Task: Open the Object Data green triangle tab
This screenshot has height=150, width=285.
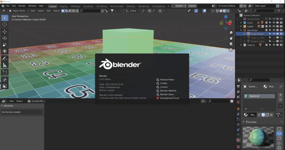Action: [x=238, y=135]
